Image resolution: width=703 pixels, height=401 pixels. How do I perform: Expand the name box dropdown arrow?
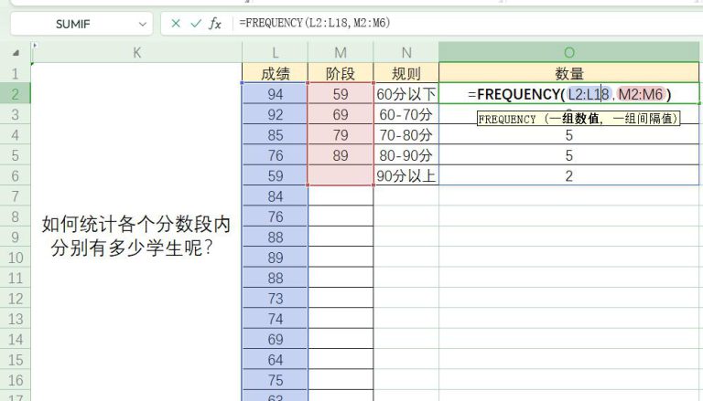142,24
